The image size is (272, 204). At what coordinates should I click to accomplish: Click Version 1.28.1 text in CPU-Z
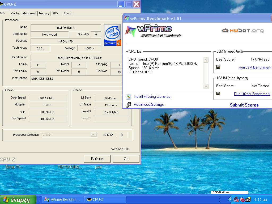[120, 149]
